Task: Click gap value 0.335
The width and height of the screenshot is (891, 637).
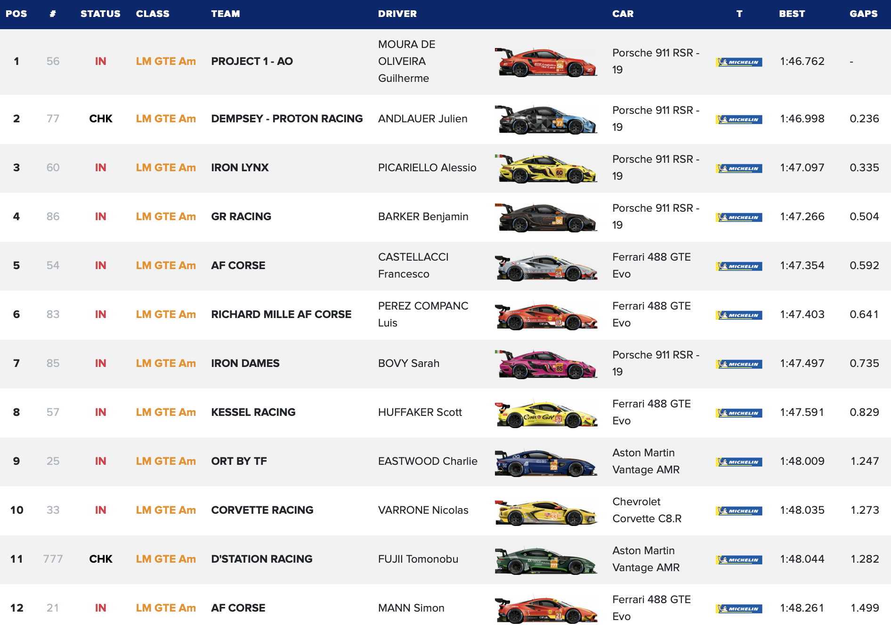Action: [864, 167]
